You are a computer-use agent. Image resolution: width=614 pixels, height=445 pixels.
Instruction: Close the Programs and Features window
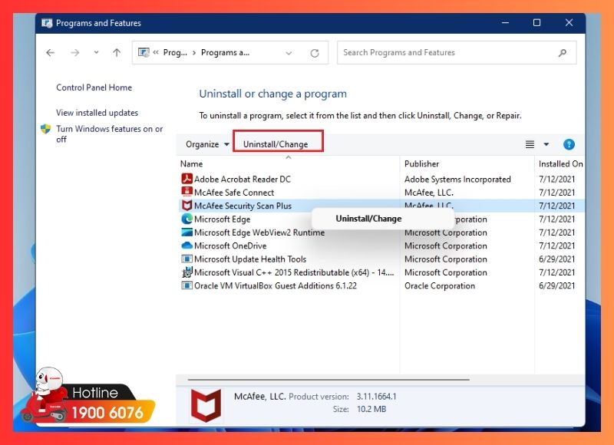pos(569,23)
